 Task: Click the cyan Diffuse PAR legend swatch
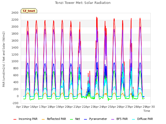(x=134, y=119)
